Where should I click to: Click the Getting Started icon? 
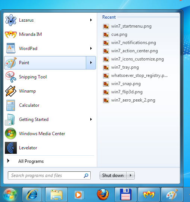10,119
